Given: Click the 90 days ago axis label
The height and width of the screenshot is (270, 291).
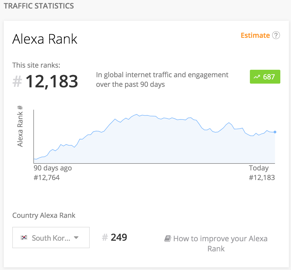Looking at the screenshot, I should point(53,168).
